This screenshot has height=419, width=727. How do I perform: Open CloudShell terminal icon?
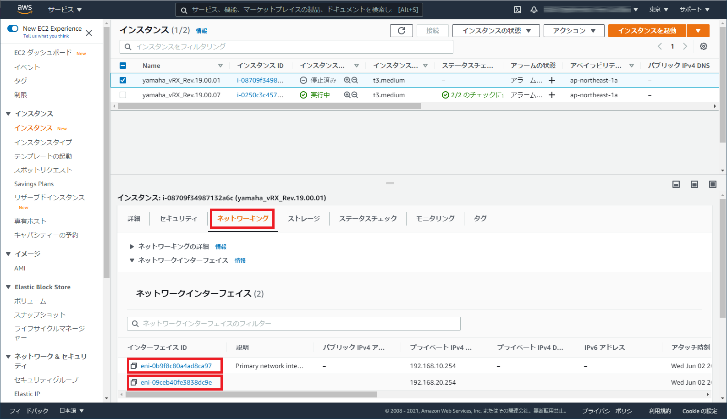point(518,10)
